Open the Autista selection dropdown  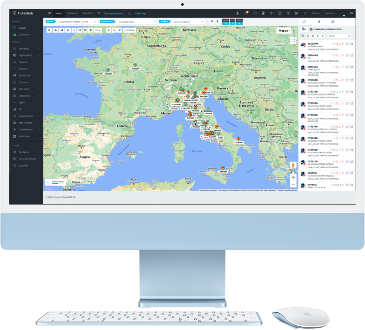[189, 22]
